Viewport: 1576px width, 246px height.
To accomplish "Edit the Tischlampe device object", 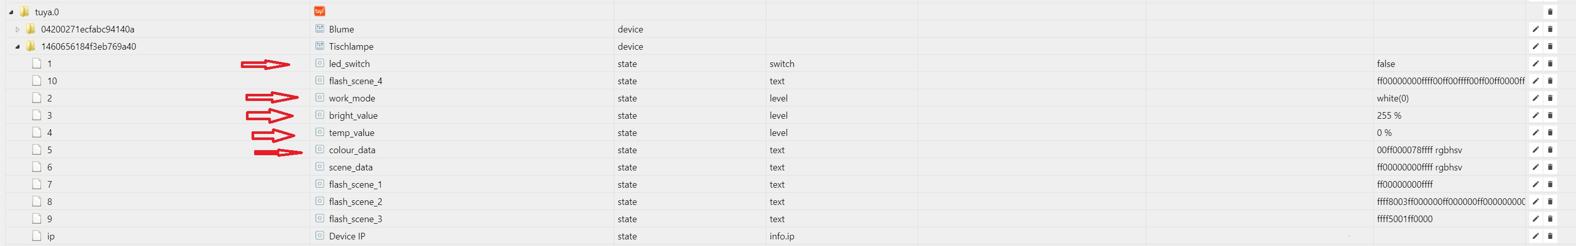I will (x=1535, y=46).
